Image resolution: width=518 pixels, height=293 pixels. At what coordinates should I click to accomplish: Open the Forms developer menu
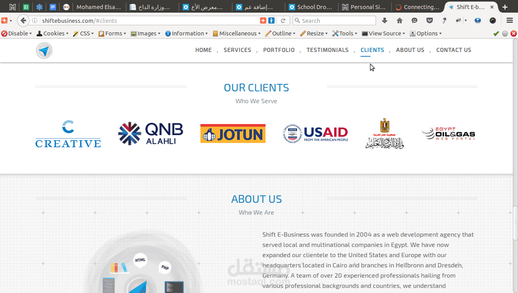pyautogui.click(x=112, y=33)
